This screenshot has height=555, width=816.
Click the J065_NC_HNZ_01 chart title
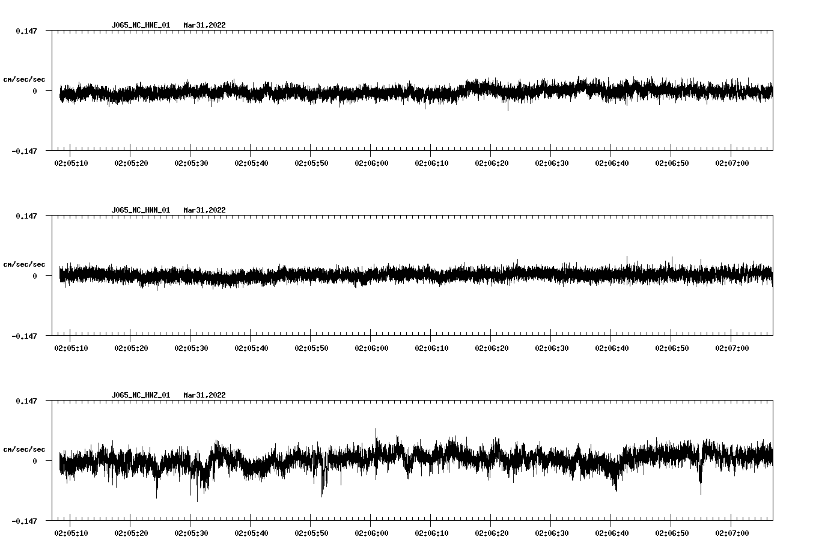[141, 395]
